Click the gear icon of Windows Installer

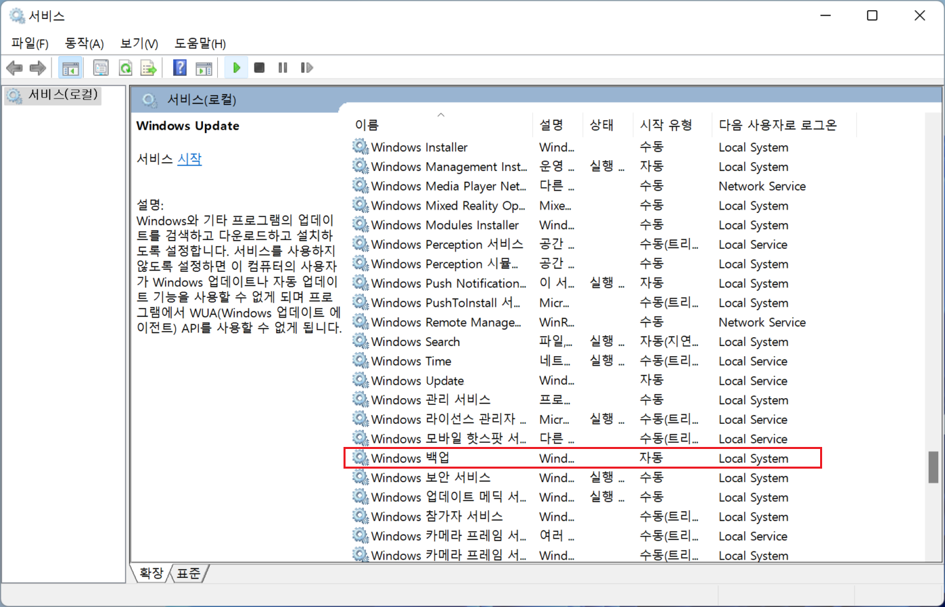click(x=360, y=147)
